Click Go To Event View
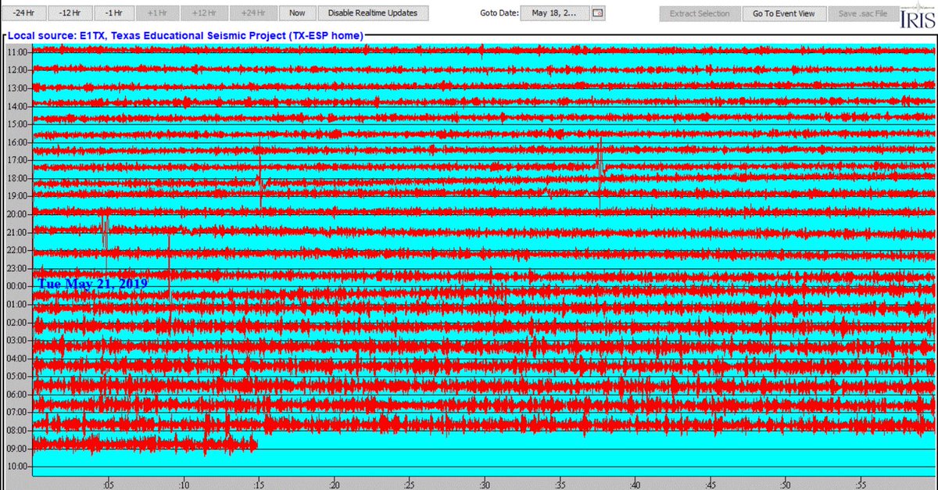 [x=783, y=13]
